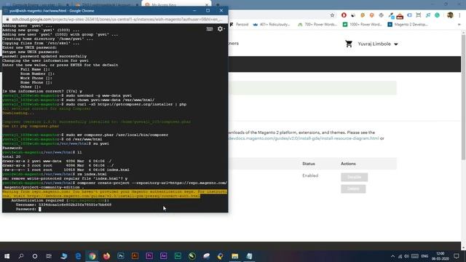Open the Windows notification center
The image size is (466, 262).
[457, 256]
